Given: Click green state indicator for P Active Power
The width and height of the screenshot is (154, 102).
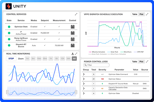Looking at the screenshot, I should (x=9, y=33).
